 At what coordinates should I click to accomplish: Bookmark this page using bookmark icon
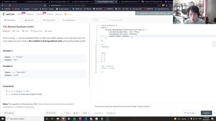tap(45, 5)
